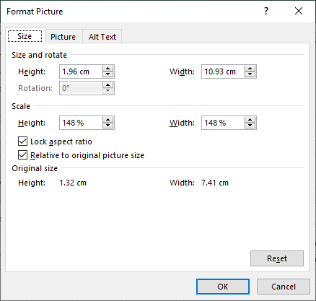Image resolution: width=316 pixels, height=301 pixels.
Task: Decrease the Scale Width percentage down arrow
Action: pos(250,126)
